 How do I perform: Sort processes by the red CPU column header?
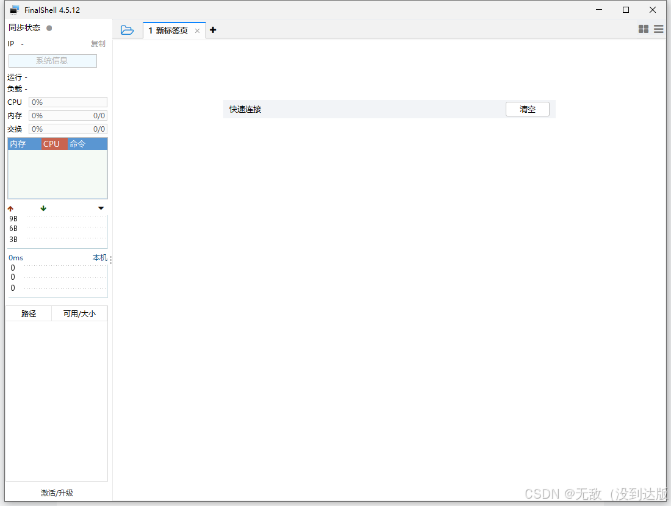tap(54, 144)
